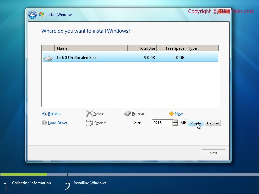Sort by the Total Size column header
Viewport: 259px width, 194px height.
click(142, 48)
